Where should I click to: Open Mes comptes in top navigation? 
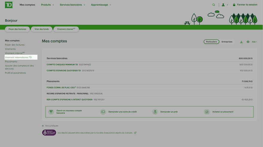(x=27, y=5)
